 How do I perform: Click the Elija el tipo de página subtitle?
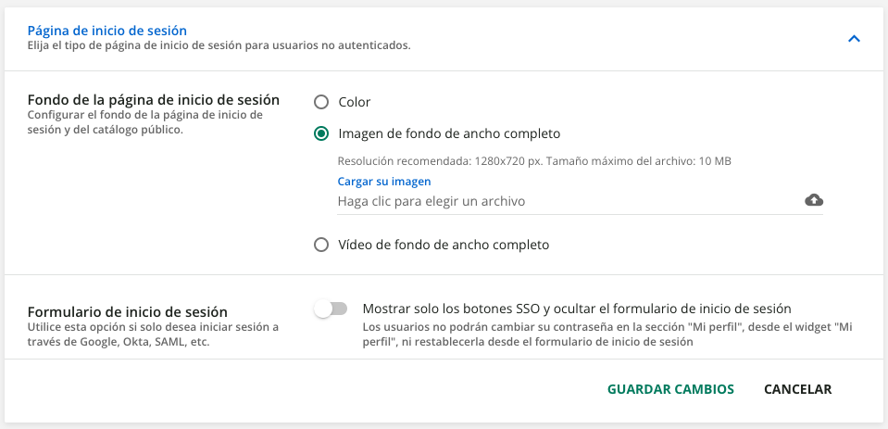[x=219, y=45]
